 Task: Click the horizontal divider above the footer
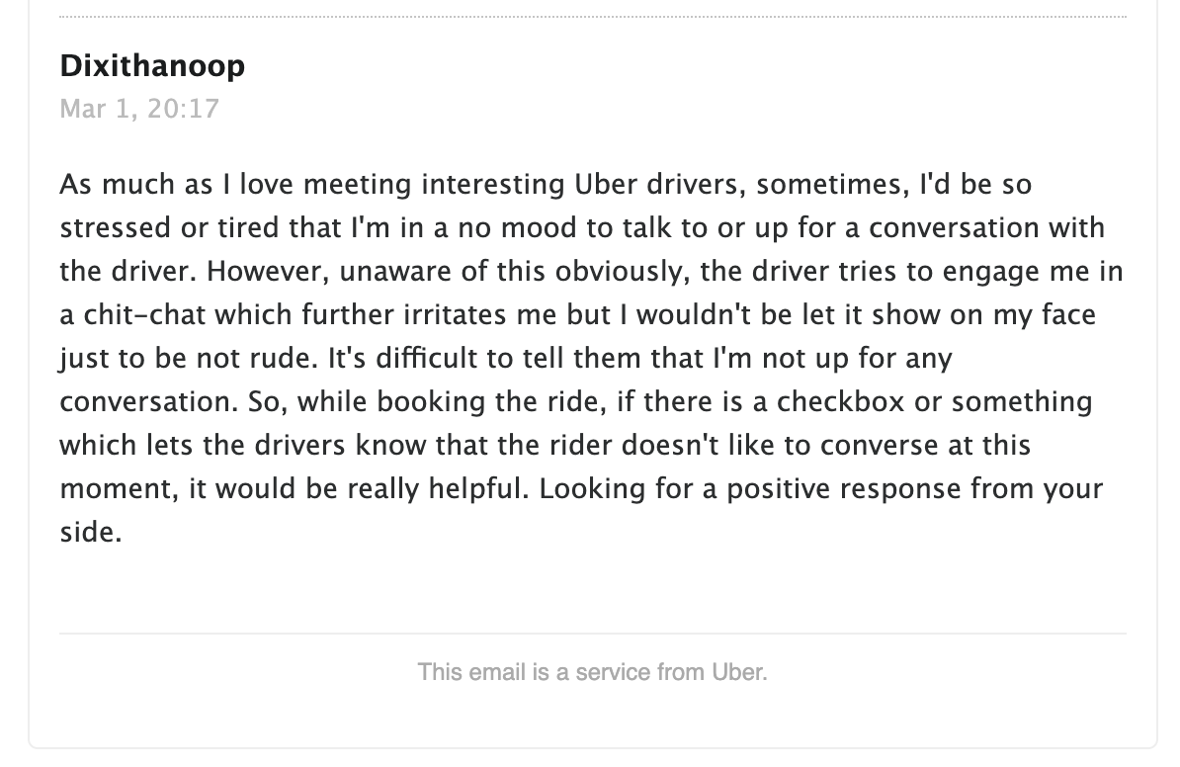click(592, 634)
